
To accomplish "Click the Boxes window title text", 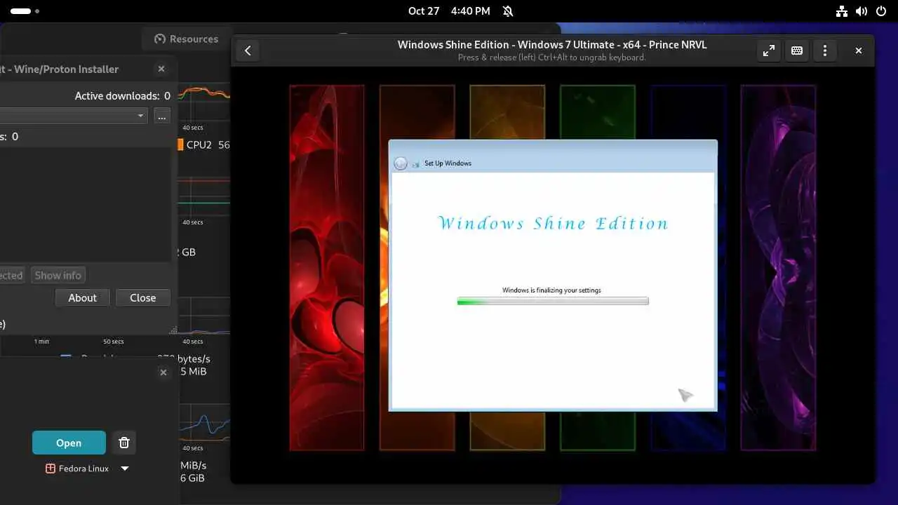I will coord(552,44).
